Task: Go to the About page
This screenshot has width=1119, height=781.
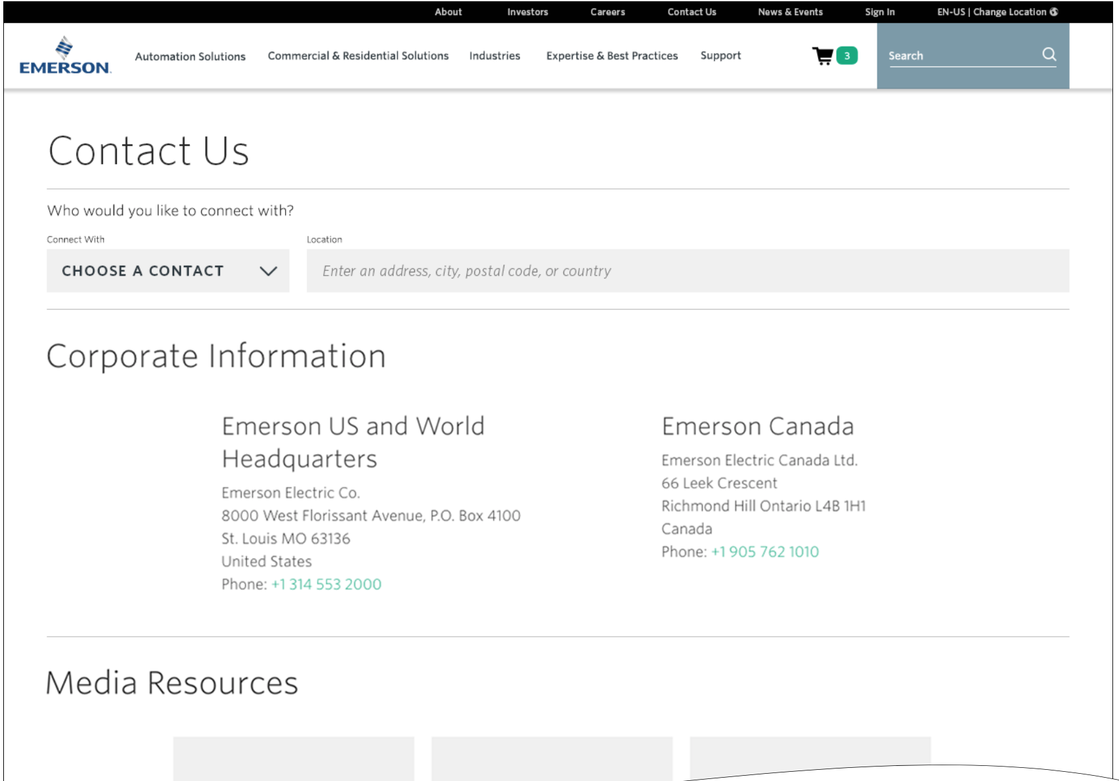Action: 448,12
